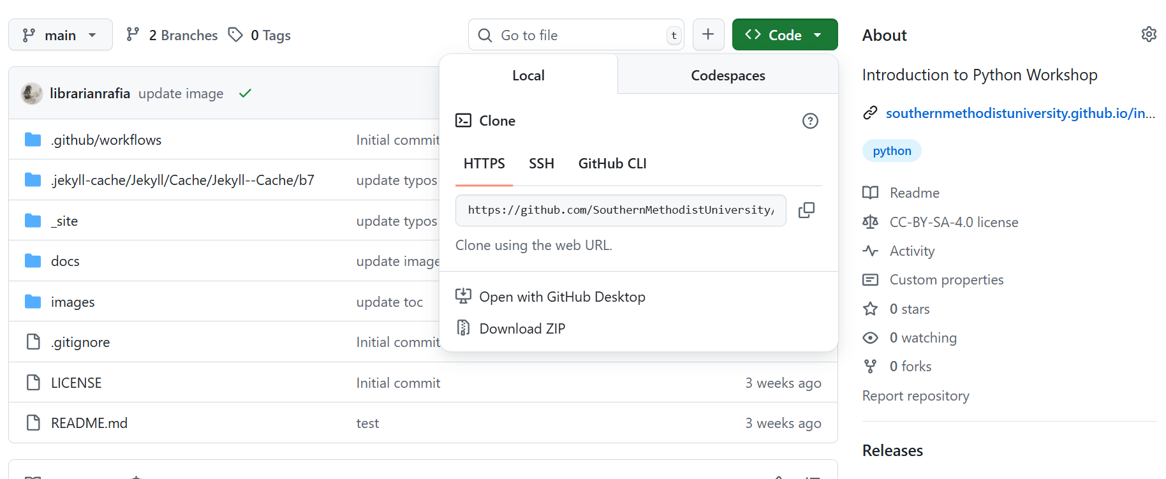This screenshot has width=1166, height=479.
Task: Open repository About settings gear
Action: tap(1149, 34)
